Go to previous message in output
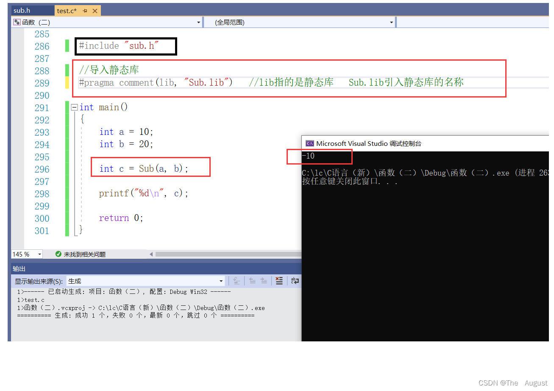The width and height of the screenshot is (554, 391). click(x=252, y=281)
